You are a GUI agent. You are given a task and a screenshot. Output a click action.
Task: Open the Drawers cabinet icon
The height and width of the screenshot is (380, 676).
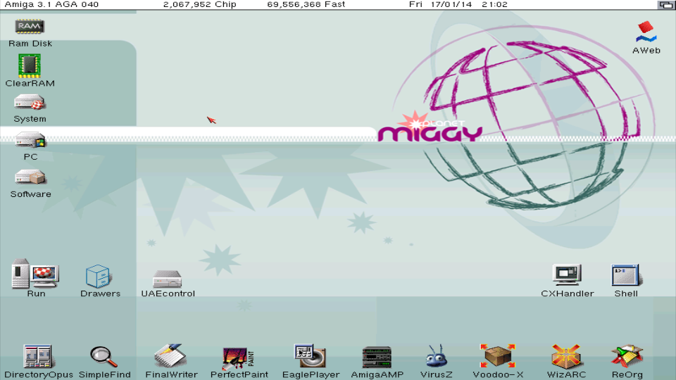[x=97, y=276]
